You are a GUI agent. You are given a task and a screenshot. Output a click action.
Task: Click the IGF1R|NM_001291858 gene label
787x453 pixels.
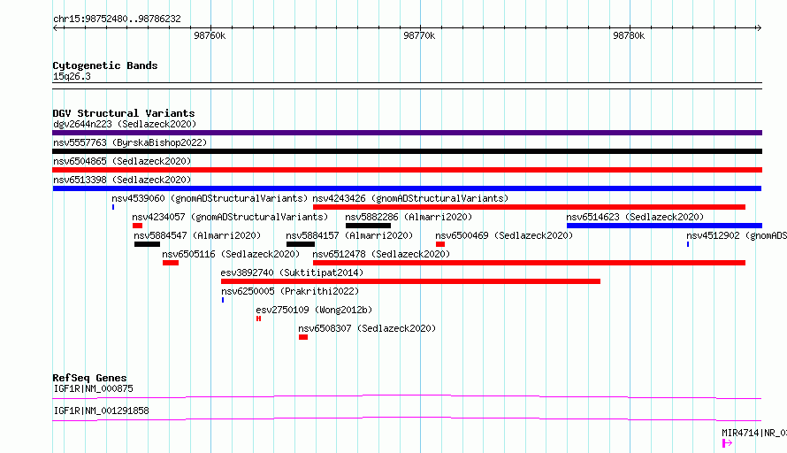click(x=102, y=411)
